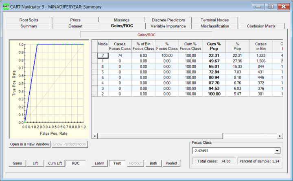Switch to the Variable Importance tab
293x181 pixels.
click(165, 26)
